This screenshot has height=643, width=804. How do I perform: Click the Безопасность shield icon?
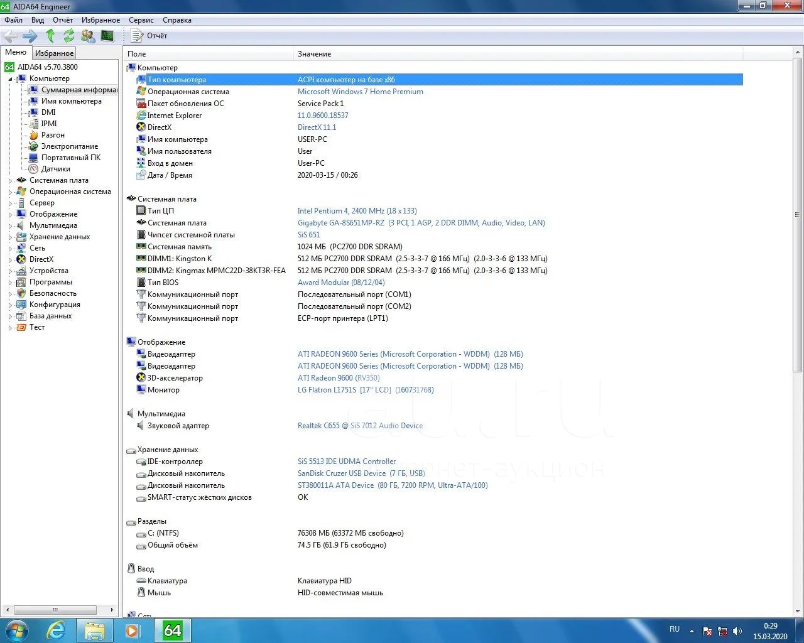pyautogui.click(x=21, y=293)
